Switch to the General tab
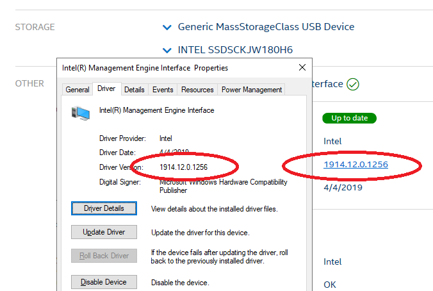 77,90
